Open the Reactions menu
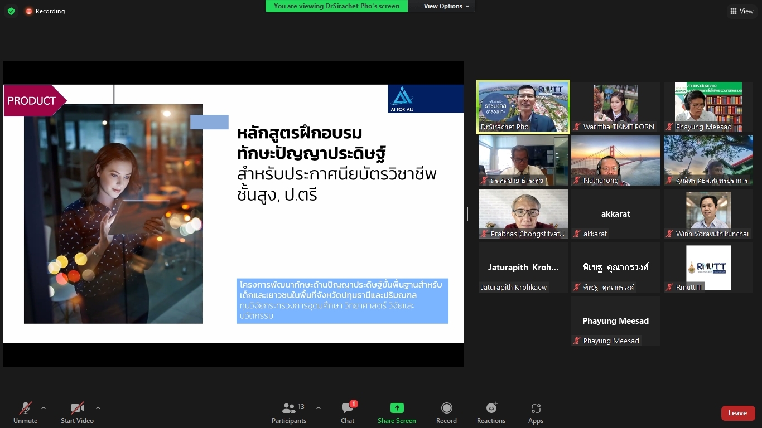 pos(491,408)
